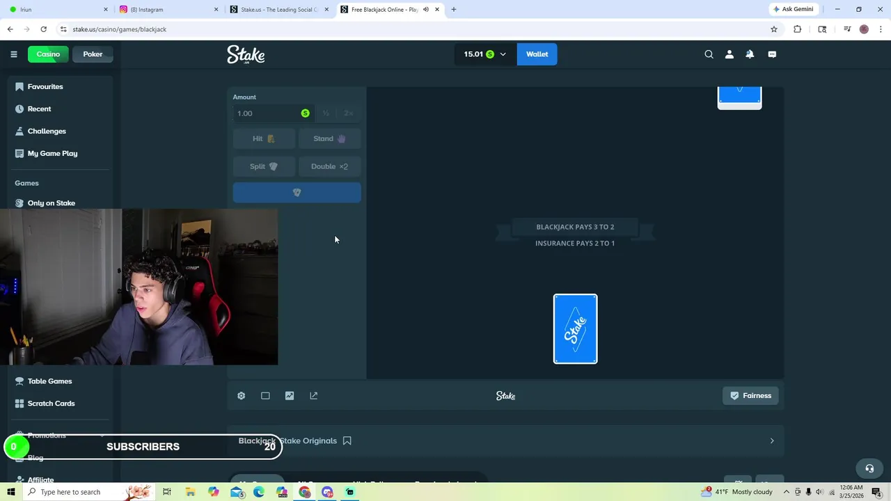This screenshot has width=891, height=501.
Task: Open the user profile icon
Action: coord(729,54)
